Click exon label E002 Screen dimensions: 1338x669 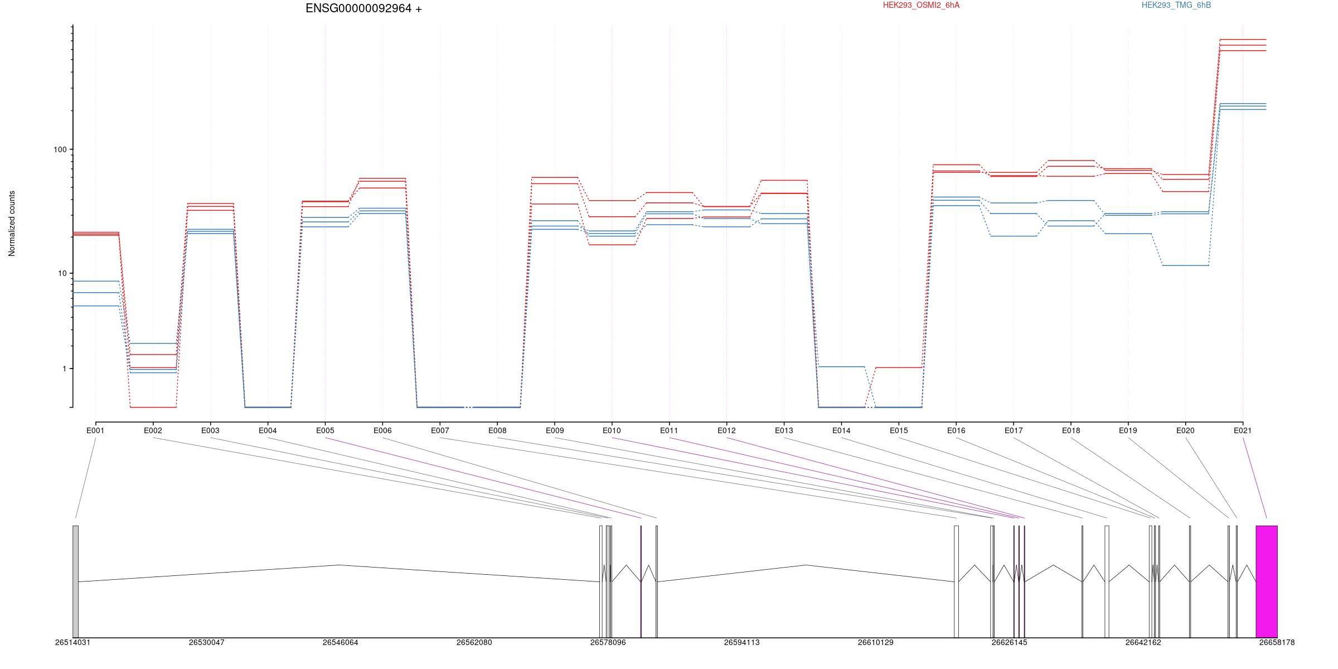pyautogui.click(x=153, y=431)
